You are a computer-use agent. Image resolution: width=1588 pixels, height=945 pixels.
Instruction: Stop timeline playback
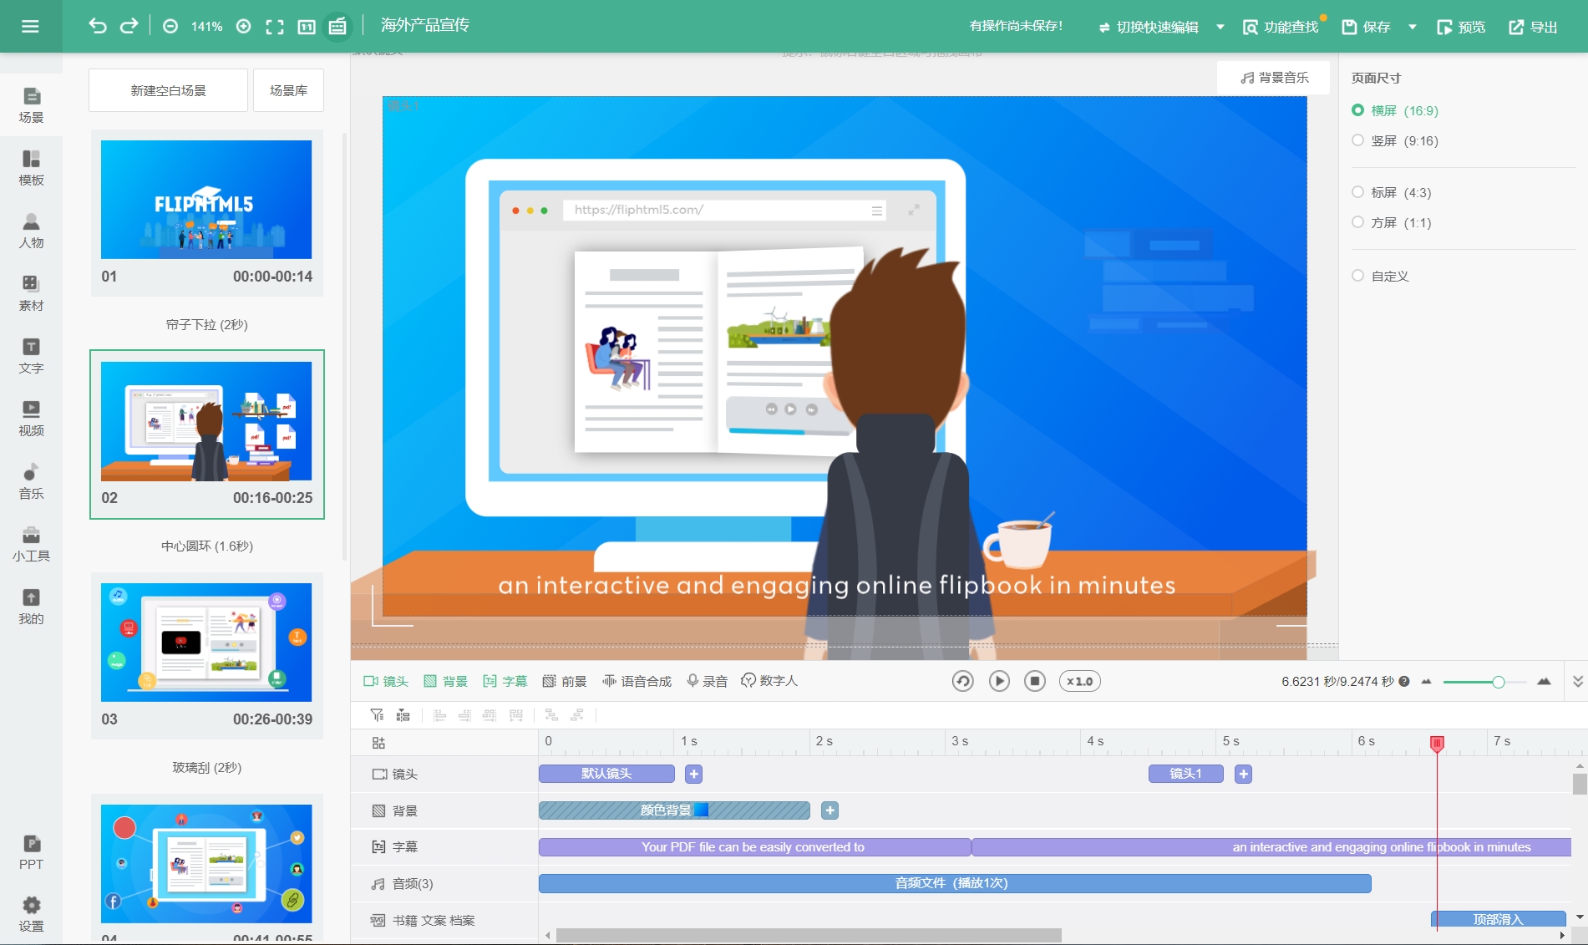(x=1034, y=681)
